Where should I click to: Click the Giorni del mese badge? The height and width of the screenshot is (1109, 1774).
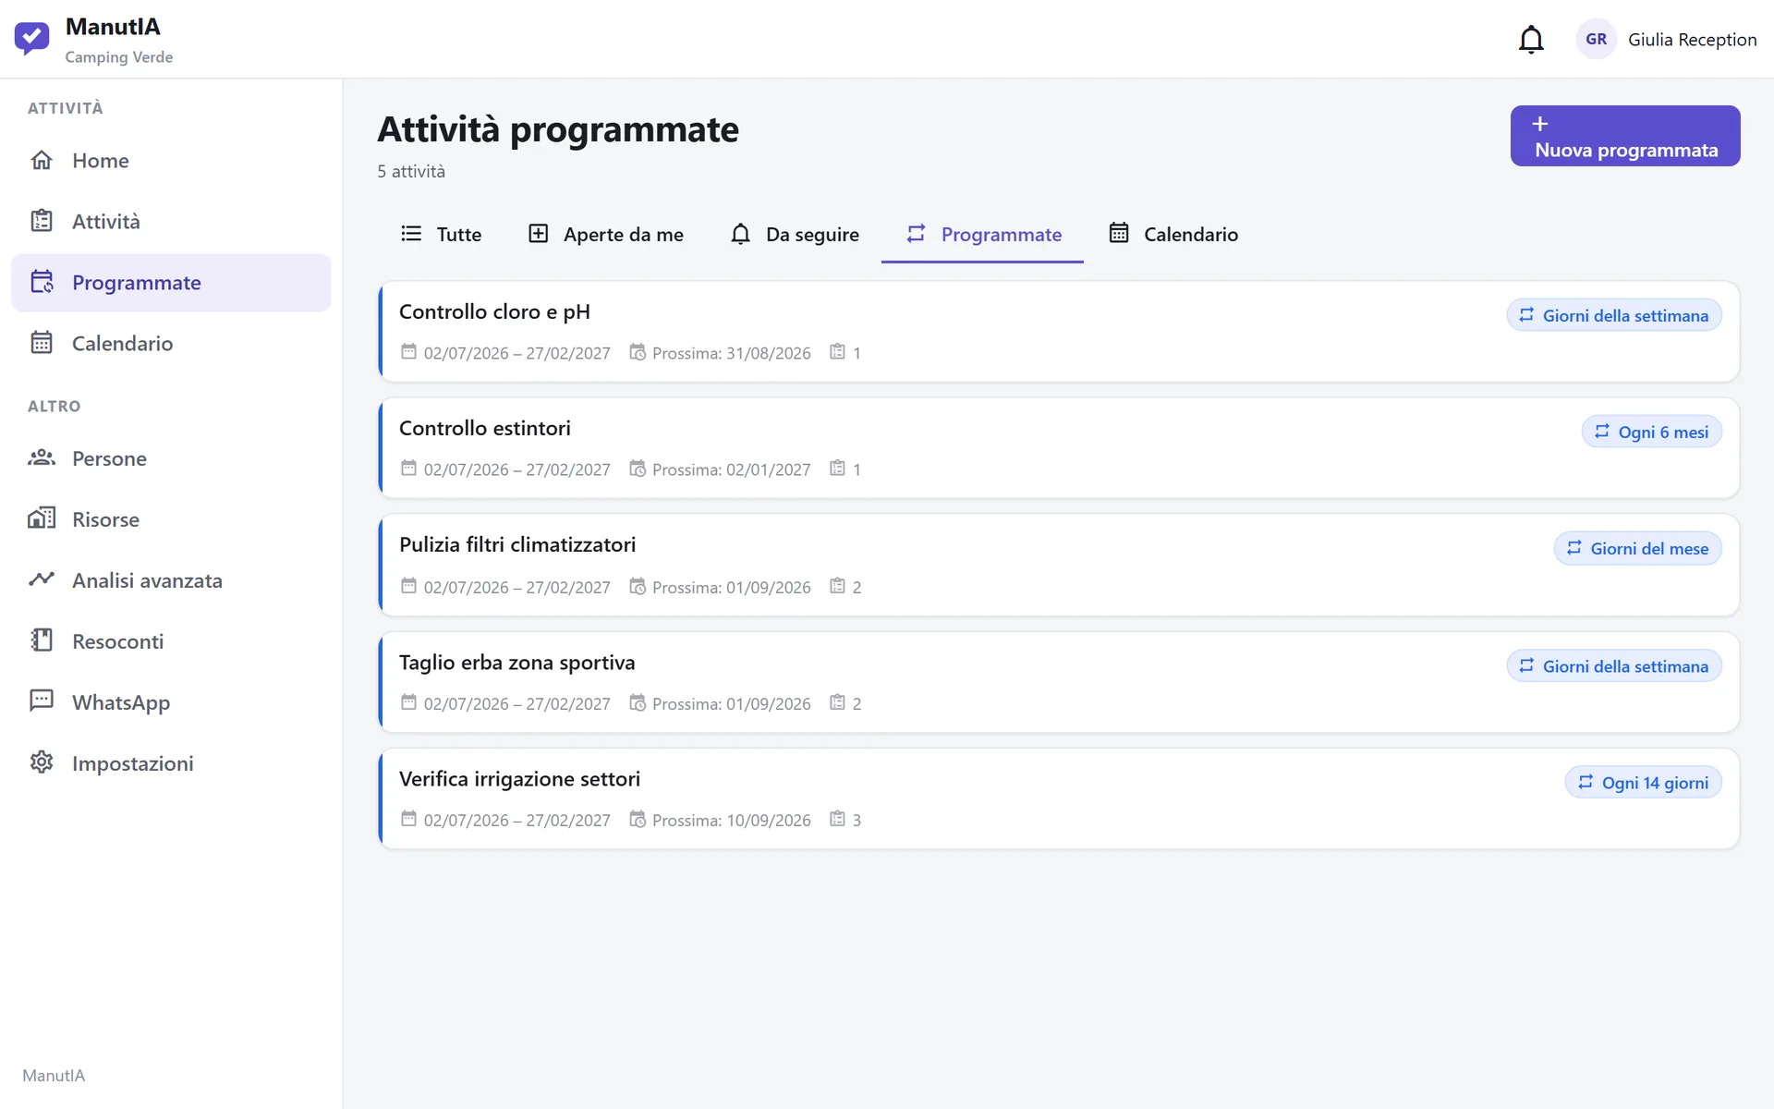[x=1638, y=548]
